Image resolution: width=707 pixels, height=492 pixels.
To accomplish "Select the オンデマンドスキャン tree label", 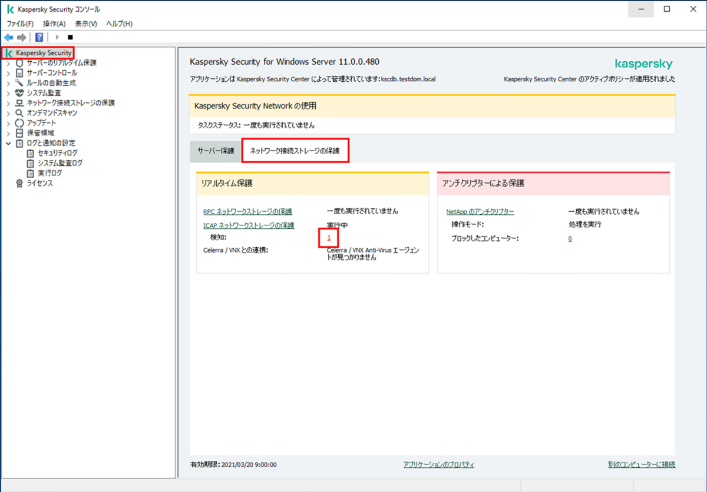I will (x=52, y=113).
